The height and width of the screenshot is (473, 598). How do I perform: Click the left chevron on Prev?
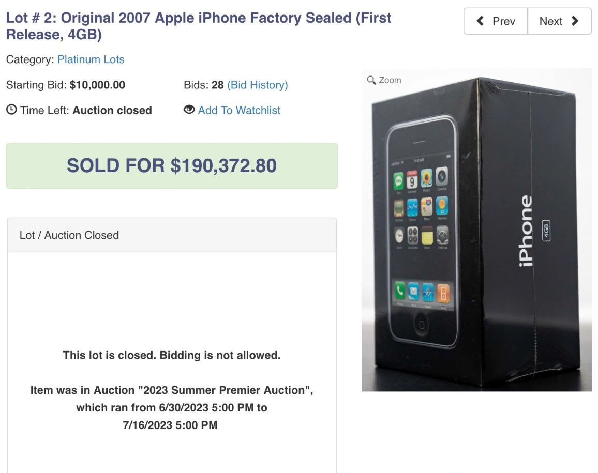point(480,21)
